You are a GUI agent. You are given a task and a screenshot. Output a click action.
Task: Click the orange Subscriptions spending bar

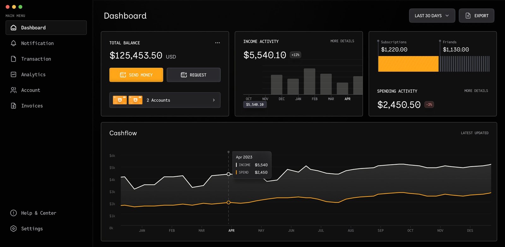(x=408, y=64)
